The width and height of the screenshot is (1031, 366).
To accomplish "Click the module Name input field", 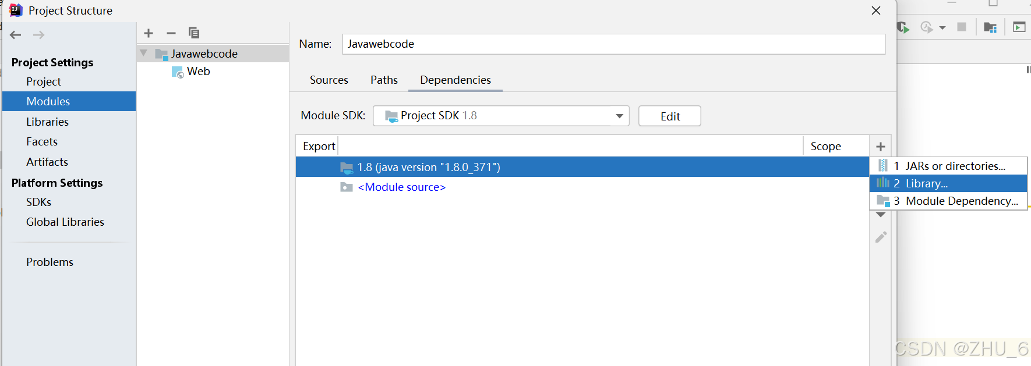I will tap(613, 44).
